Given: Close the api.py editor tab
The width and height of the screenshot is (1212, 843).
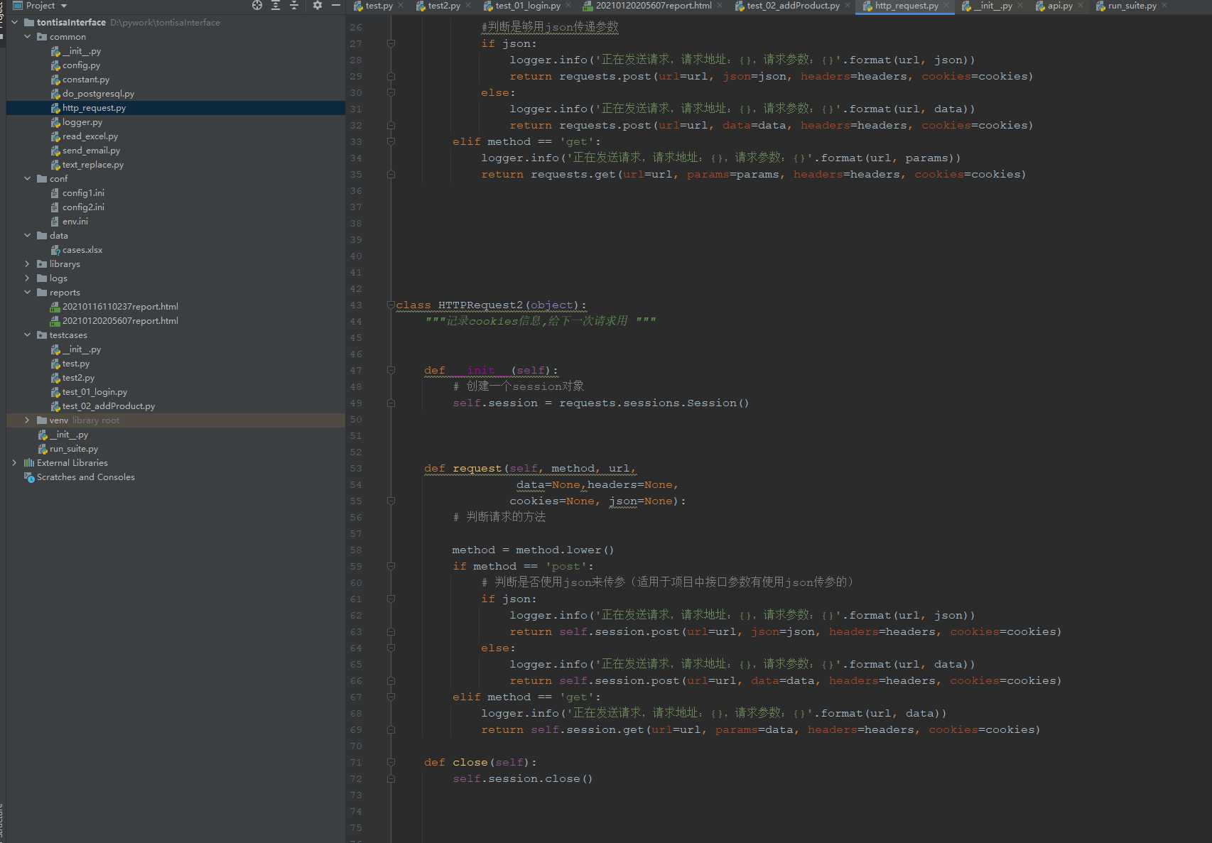Looking at the screenshot, I should [x=1081, y=6].
